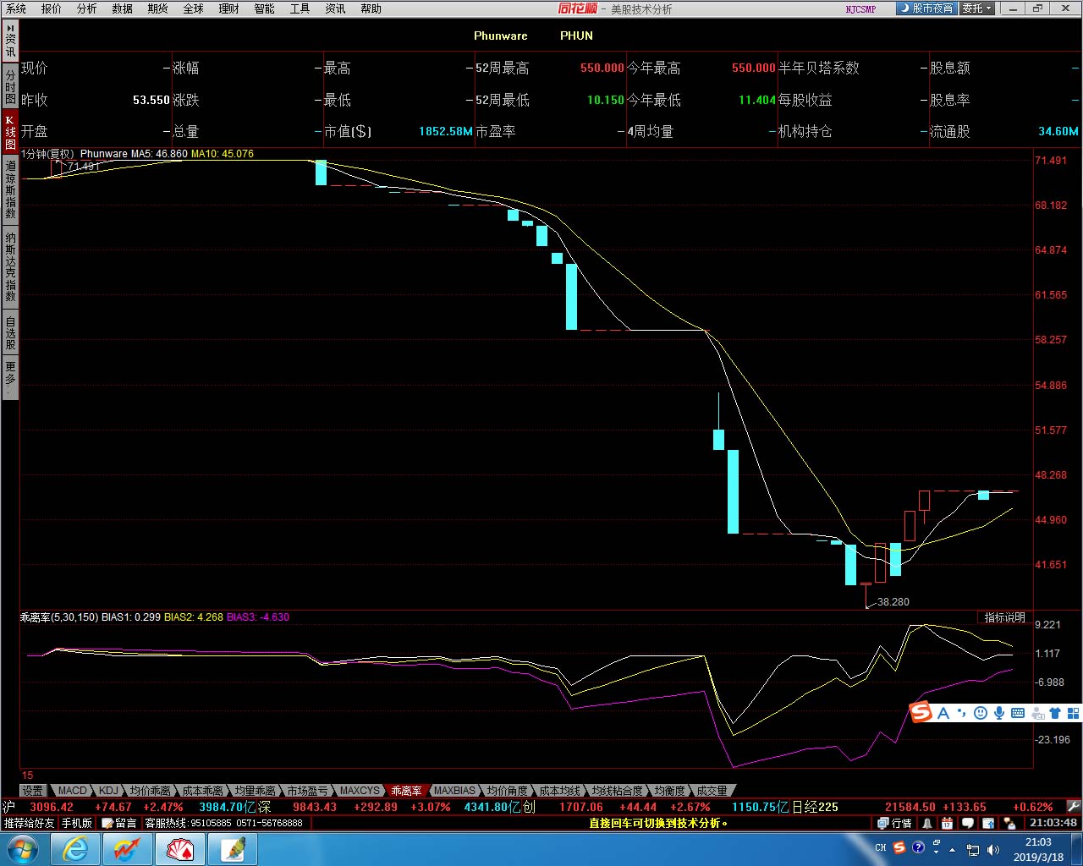Click the volume speaker tray icon
Viewport: 1083px width, 866px height.
(992, 849)
